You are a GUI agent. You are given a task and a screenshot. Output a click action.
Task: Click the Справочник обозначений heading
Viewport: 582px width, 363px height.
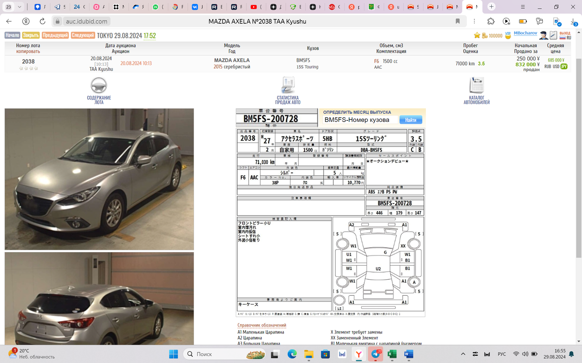tap(262, 325)
